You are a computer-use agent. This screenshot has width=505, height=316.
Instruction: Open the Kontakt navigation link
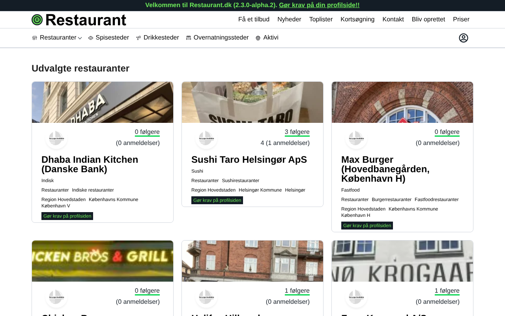click(393, 19)
